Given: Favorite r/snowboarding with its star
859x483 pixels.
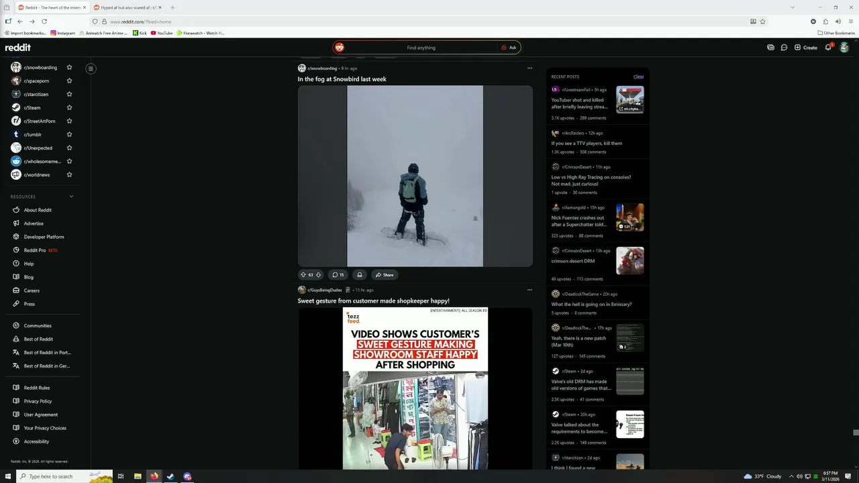Looking at the screenshot, I should [69, 68].
